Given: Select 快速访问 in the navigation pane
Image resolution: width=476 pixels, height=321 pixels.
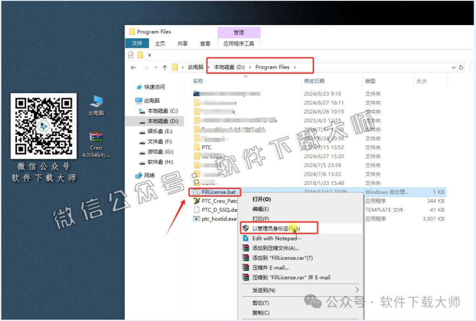Looking at the screenshot, I should [151, 87].
